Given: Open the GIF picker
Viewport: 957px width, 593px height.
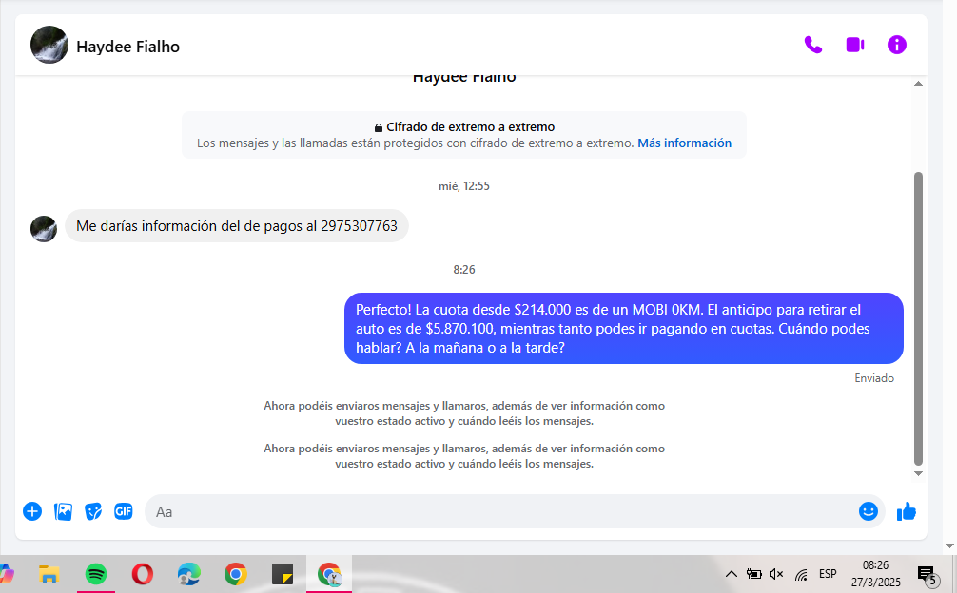Looking at the screenshot, I should point(124,511).
